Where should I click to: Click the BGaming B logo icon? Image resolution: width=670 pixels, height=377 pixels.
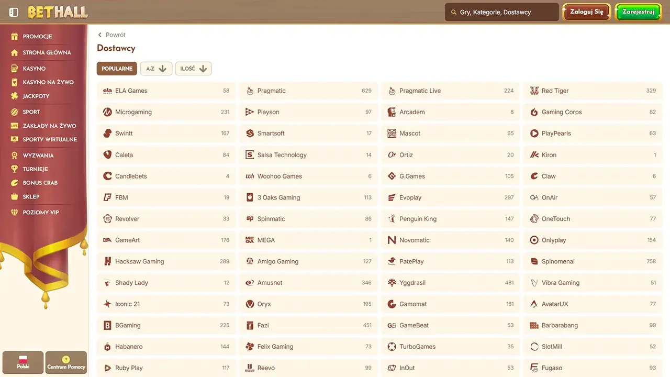point(107,325)
